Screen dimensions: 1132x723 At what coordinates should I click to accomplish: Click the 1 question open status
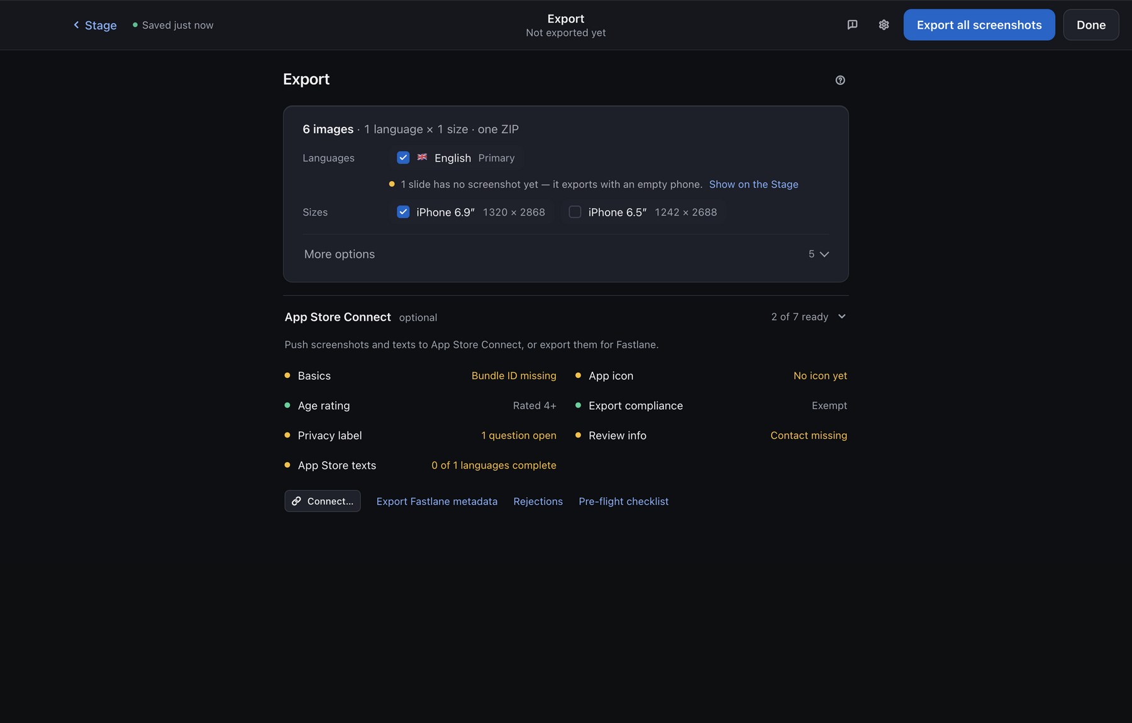pyautogui.click(x=519, y=435)
